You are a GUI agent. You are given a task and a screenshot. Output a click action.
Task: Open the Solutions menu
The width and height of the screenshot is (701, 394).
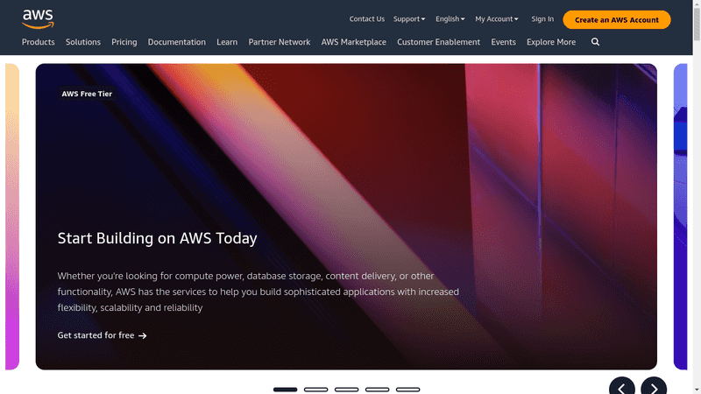(83, 42)
